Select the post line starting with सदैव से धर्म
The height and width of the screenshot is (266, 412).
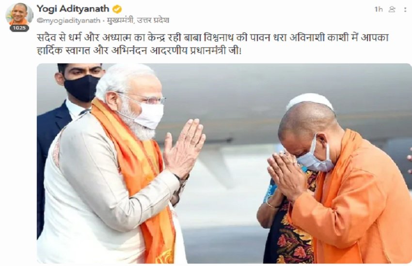(212, 37)
